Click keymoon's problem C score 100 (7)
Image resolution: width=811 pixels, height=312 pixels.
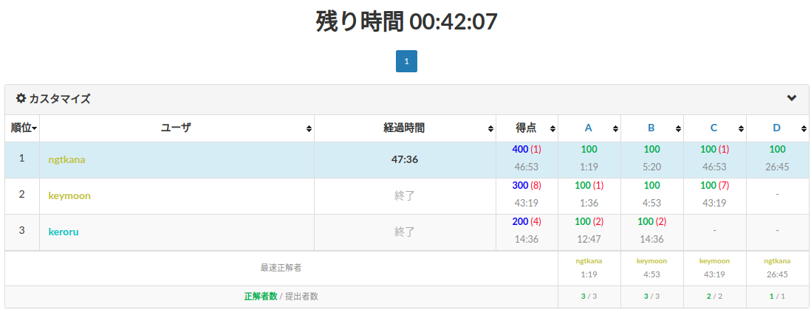pyautogui.click(x=714, y=185)
